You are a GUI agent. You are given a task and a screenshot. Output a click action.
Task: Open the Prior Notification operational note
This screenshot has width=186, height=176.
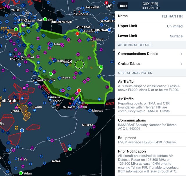click(150, 161)
